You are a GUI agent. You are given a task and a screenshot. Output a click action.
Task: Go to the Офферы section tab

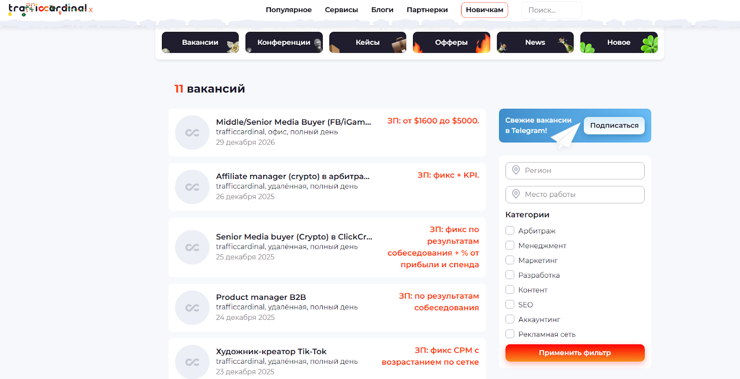[x=451, y=43]
